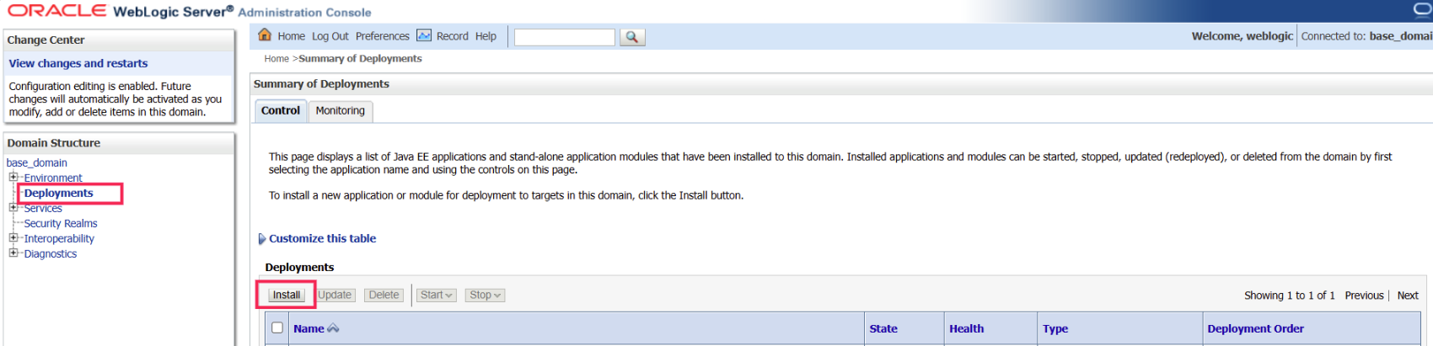Image resolution: width=1433 pixels, height=346 pixels.
Task: Open Environment link in tree
Action: (x=53, y=178)
